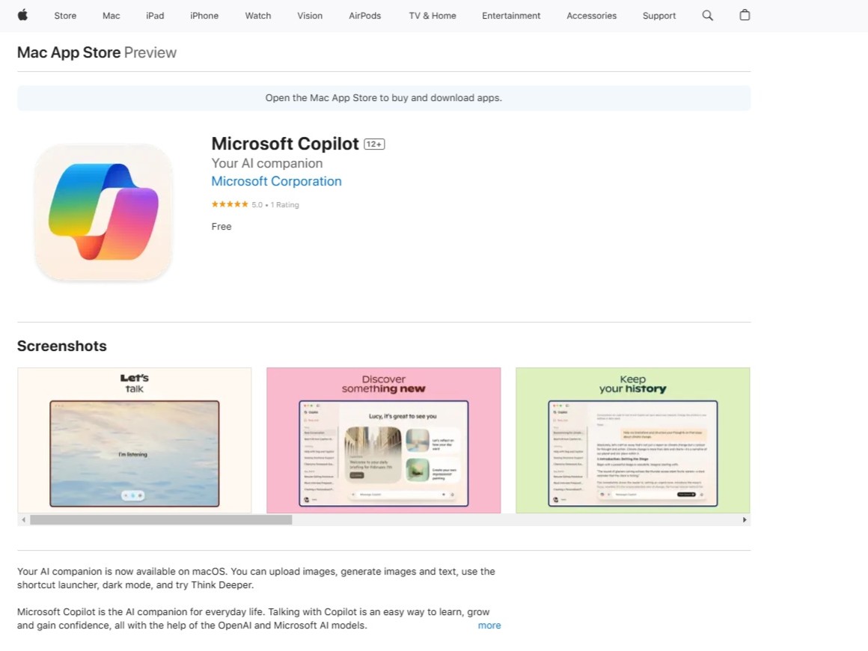Click the right arrow of screenshots scrollbar
Image resolution: width=868 pixels, height=651 pixels.
coord(745,520)
